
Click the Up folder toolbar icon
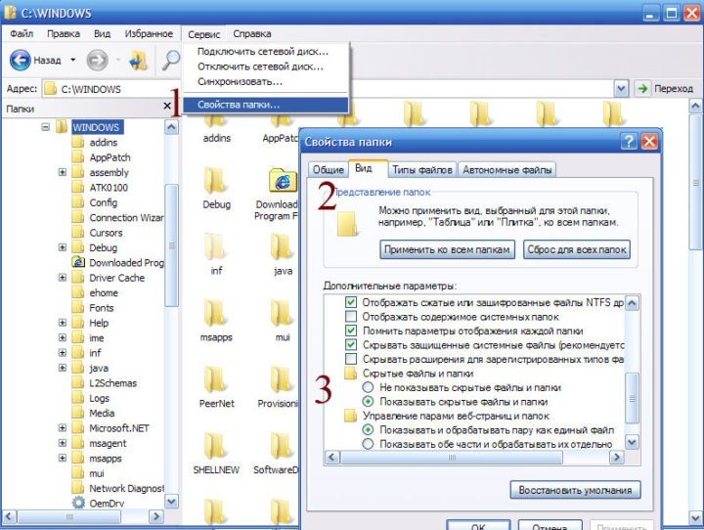[139, 61]
